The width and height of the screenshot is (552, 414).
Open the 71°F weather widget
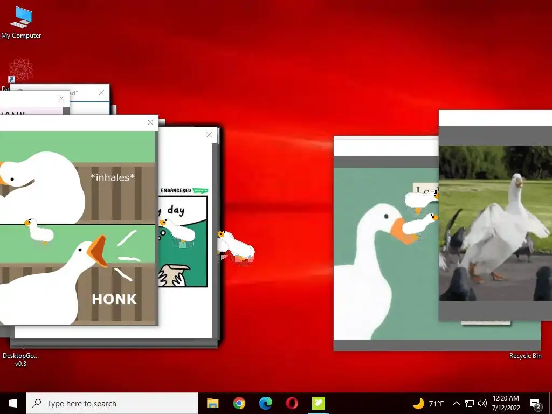[427, 403]
